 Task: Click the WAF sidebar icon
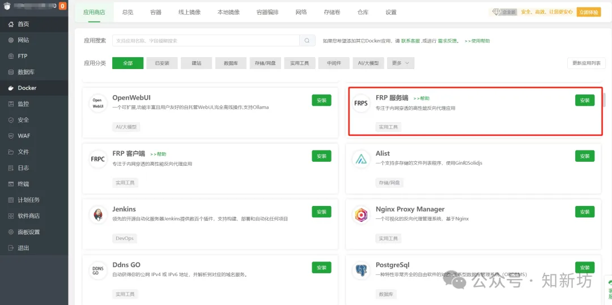pos(11,136)
